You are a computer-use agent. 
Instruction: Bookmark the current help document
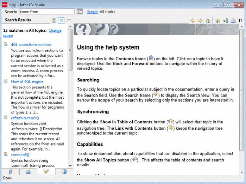point(225,21)
